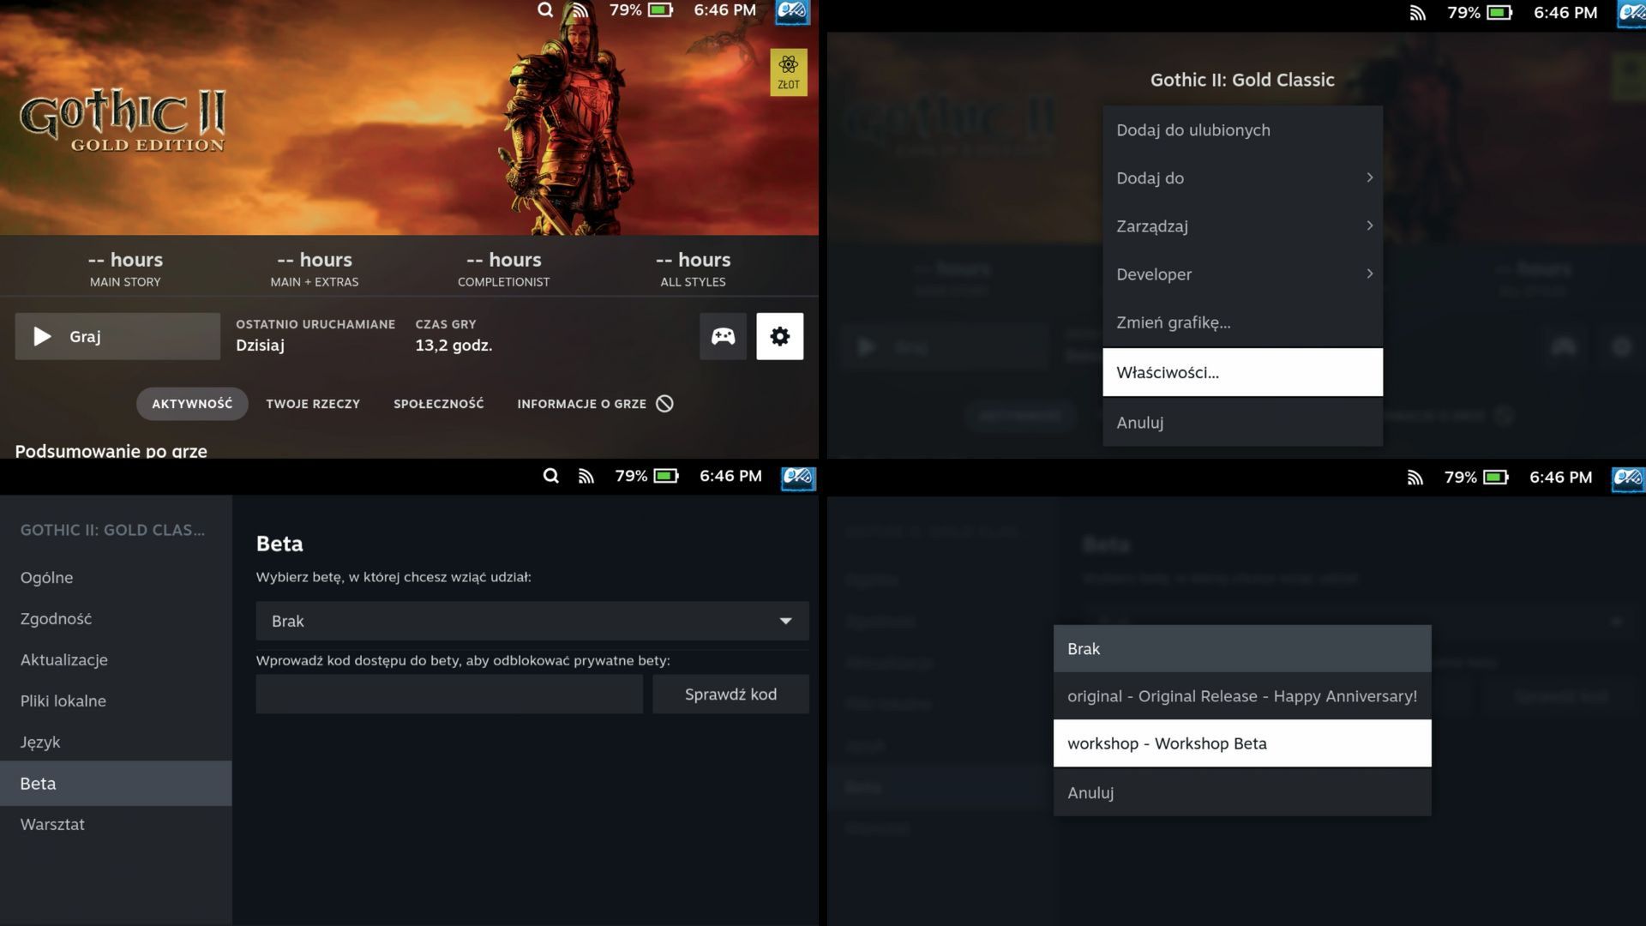This screenshot has height=926, width=1646.
Task: Open the Społeczność tab
Action: 438,404
